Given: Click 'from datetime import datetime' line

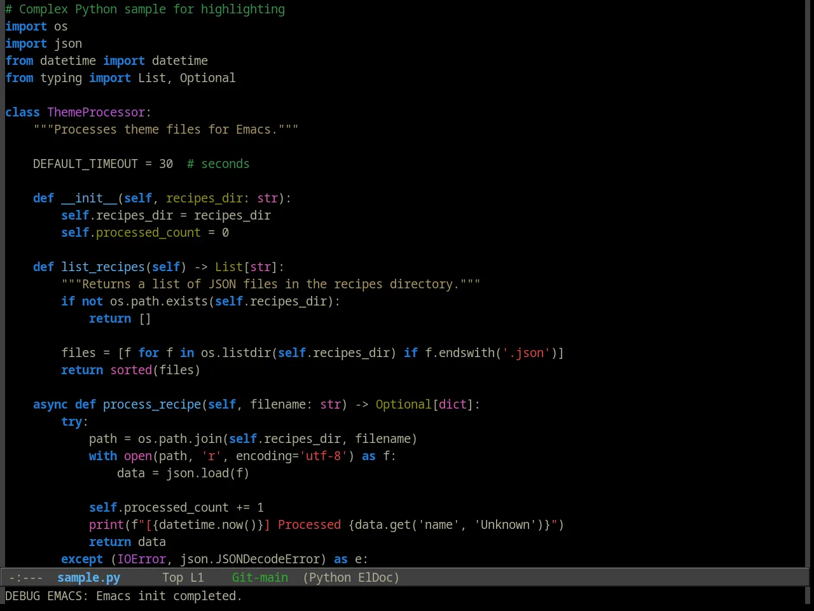Looking at the screenshot, I should [106, 61].
